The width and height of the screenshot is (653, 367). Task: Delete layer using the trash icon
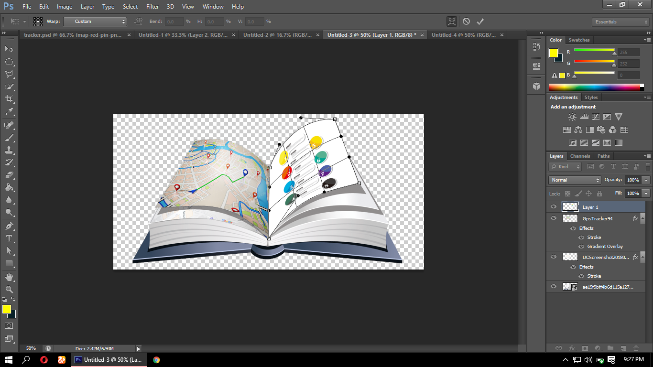(x=636, y=348)
